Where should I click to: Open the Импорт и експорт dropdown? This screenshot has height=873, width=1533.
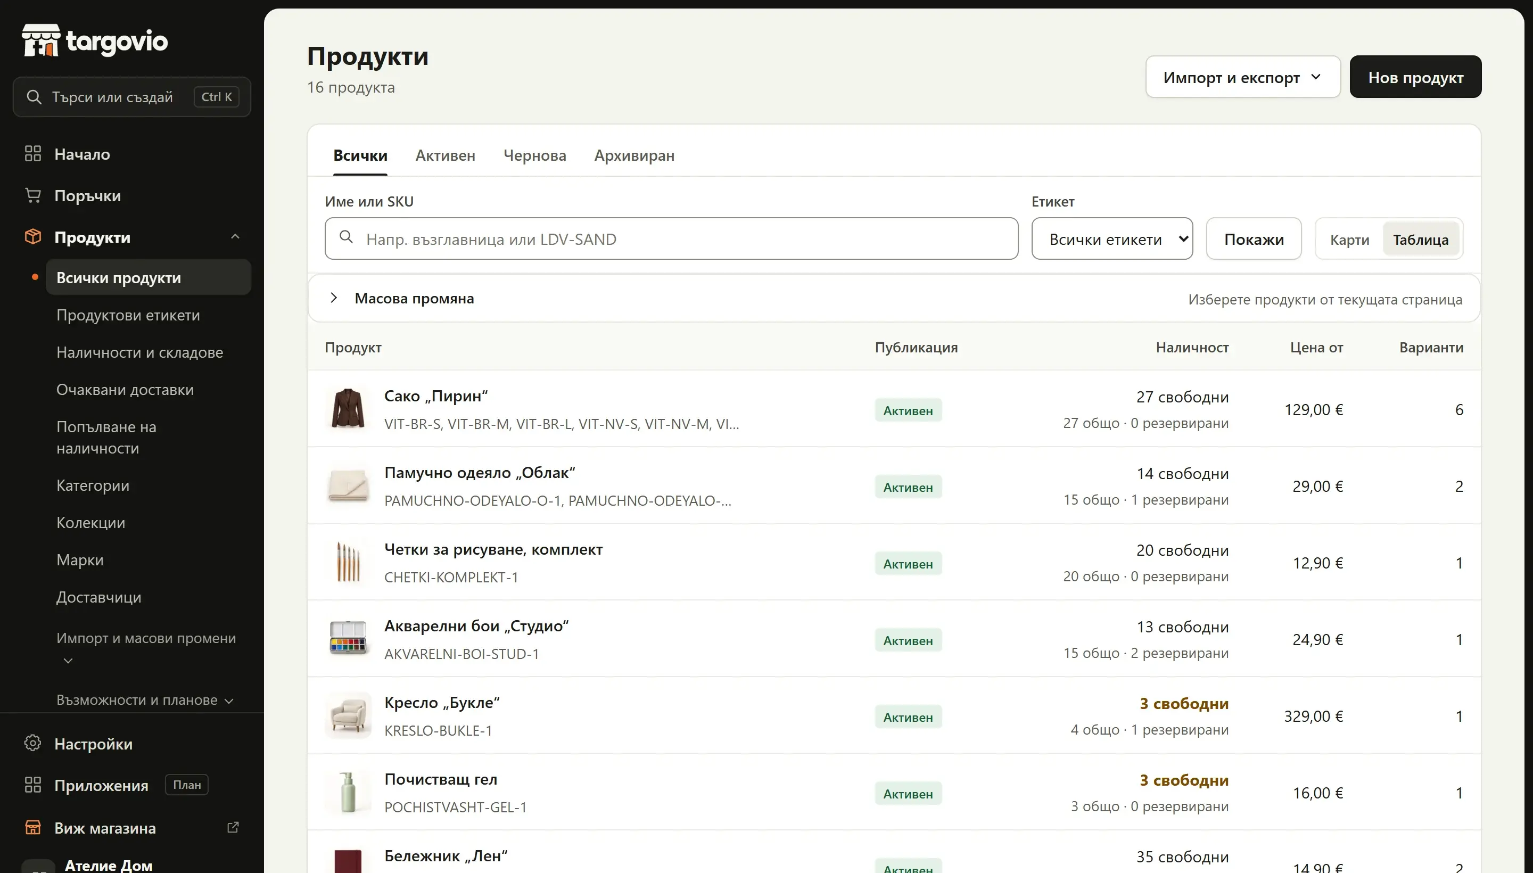click(x=1243, y=77)
